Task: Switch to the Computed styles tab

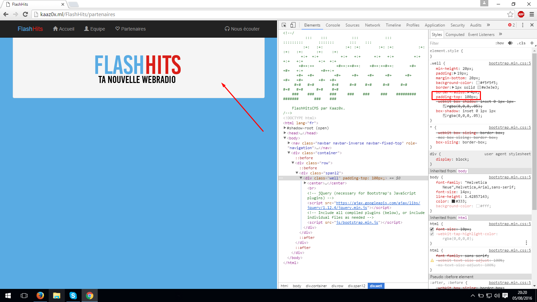Action: click(x=455, y=35)
